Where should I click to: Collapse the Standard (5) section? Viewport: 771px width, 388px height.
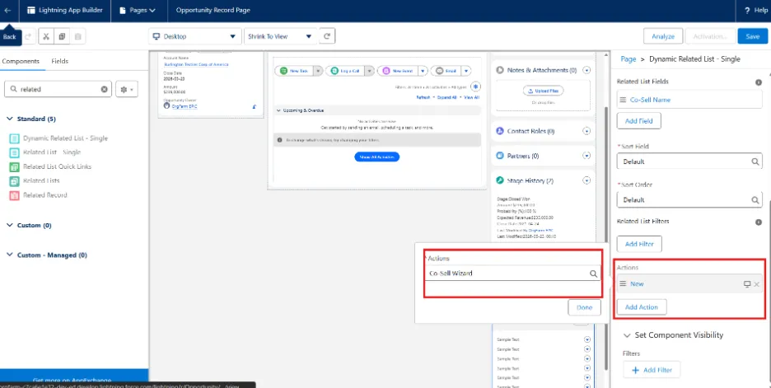tap(31, 119)
